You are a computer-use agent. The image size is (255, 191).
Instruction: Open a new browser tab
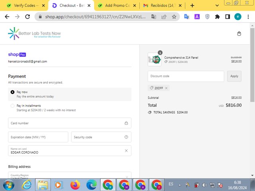[x=192, y=6]
